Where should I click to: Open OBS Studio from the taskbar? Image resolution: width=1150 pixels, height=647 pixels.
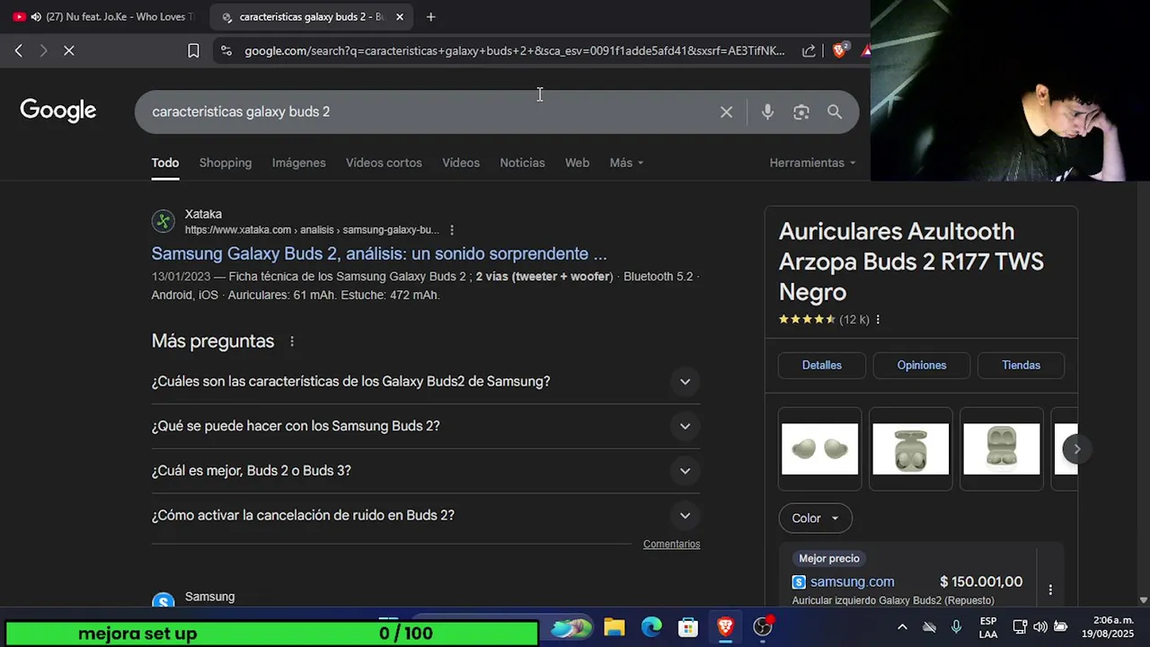[x=763, y=627]
